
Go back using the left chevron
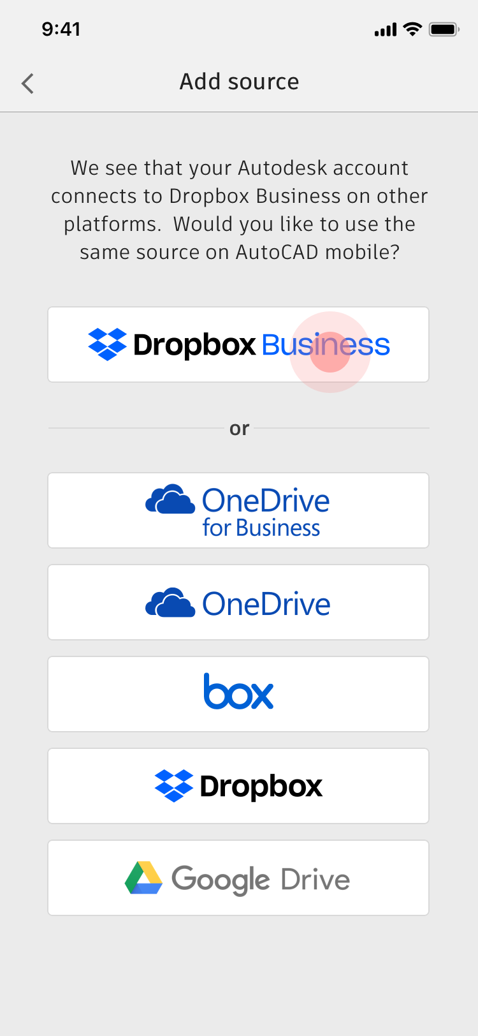pos(27,84)
